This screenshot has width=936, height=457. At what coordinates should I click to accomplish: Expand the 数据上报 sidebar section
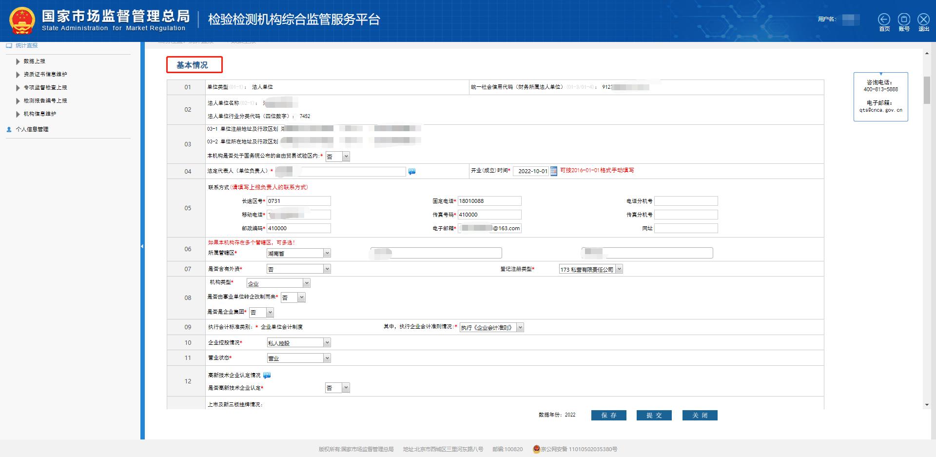(x=19, y=61)
